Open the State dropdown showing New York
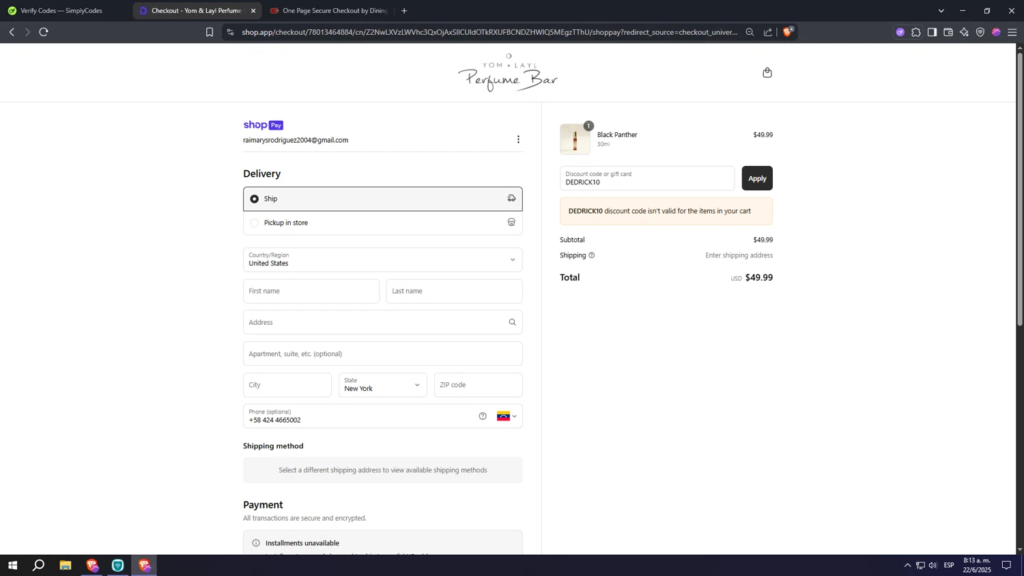The image size is (1024, 576). [383, 385]
